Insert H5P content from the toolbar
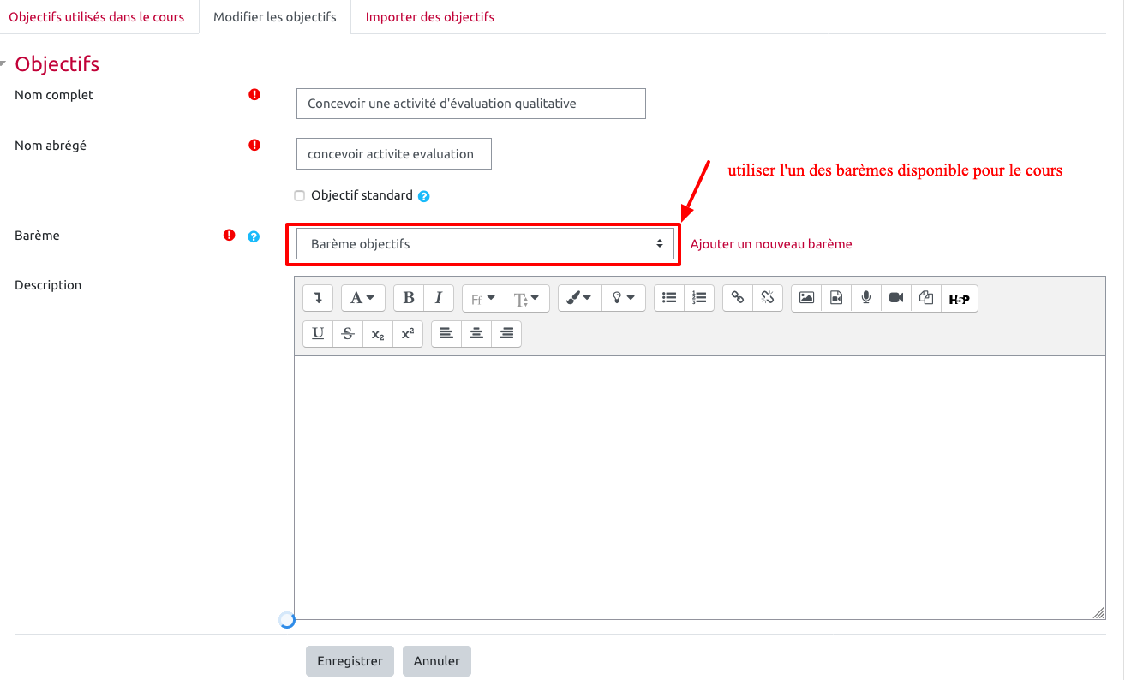This screenshot has width=1131, height=680. (x=960, y=299)
